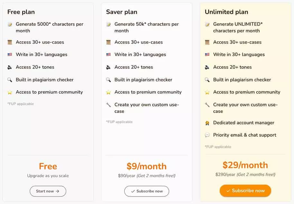294x204 pixels.
Task: Click the Start now button
Action: (48, 191)
